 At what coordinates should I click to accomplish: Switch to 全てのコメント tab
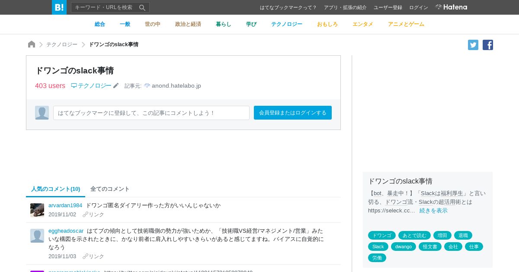(110, 189)
